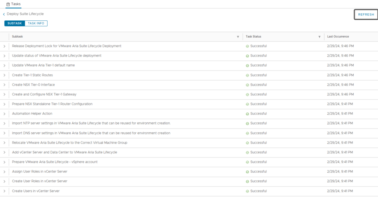The image size is (378, 197).
Task: Expand the Assign User Roles in vCenter Server row
Action: click(4, 172)
